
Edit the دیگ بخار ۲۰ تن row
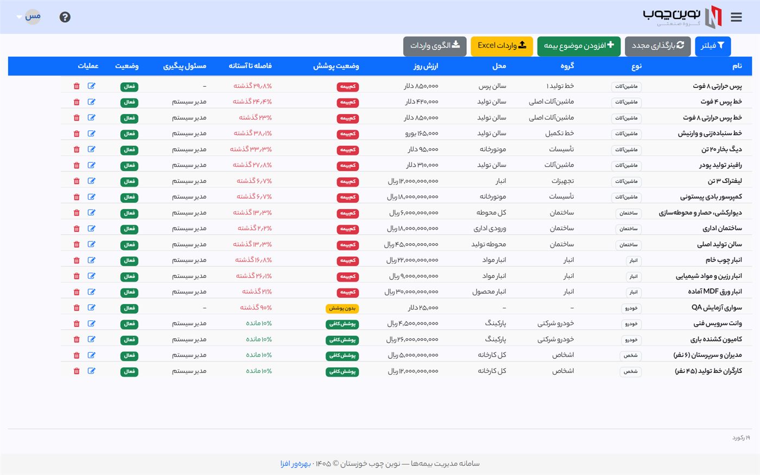[x=91, y=149]
